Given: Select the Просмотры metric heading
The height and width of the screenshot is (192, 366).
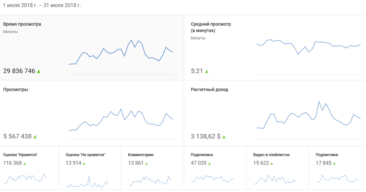Looking at the screenshot, I should point(15,89).
